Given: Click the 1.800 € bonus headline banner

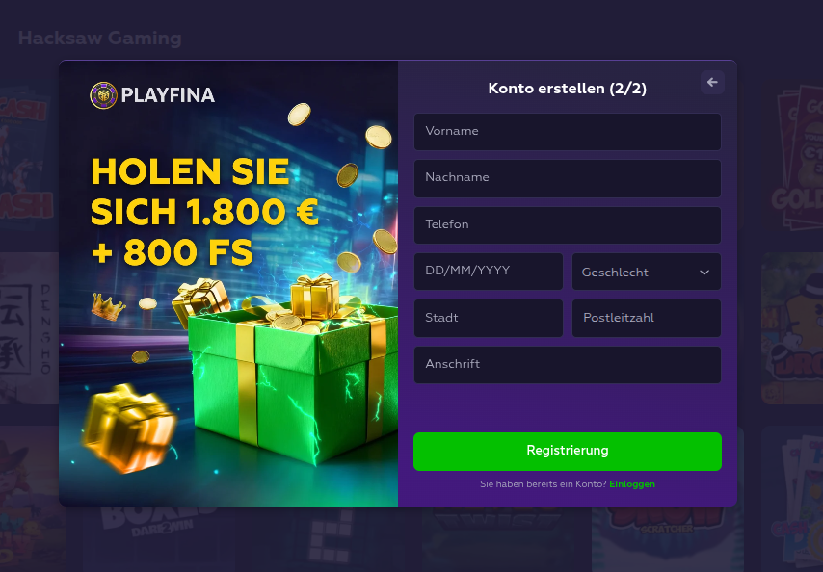Looking at the screenshot, I should pyautogui.click(x=204, y=212).
